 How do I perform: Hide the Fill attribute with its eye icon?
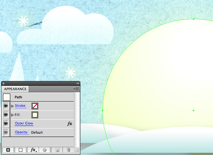click(x=6, y=115)
